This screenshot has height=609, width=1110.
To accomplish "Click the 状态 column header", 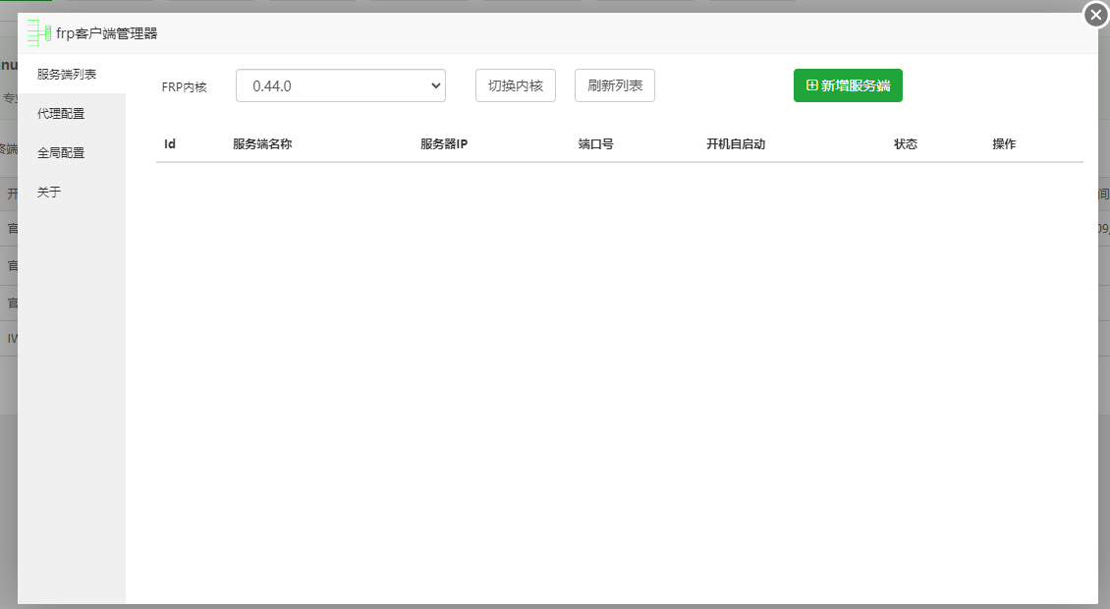I will pyautogui.click(x=906, y=143).
